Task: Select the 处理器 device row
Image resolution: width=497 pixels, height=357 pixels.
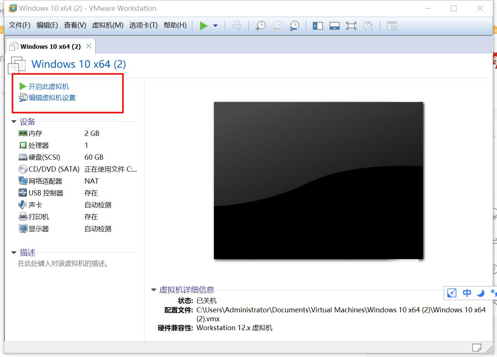Action: point(78,145)
